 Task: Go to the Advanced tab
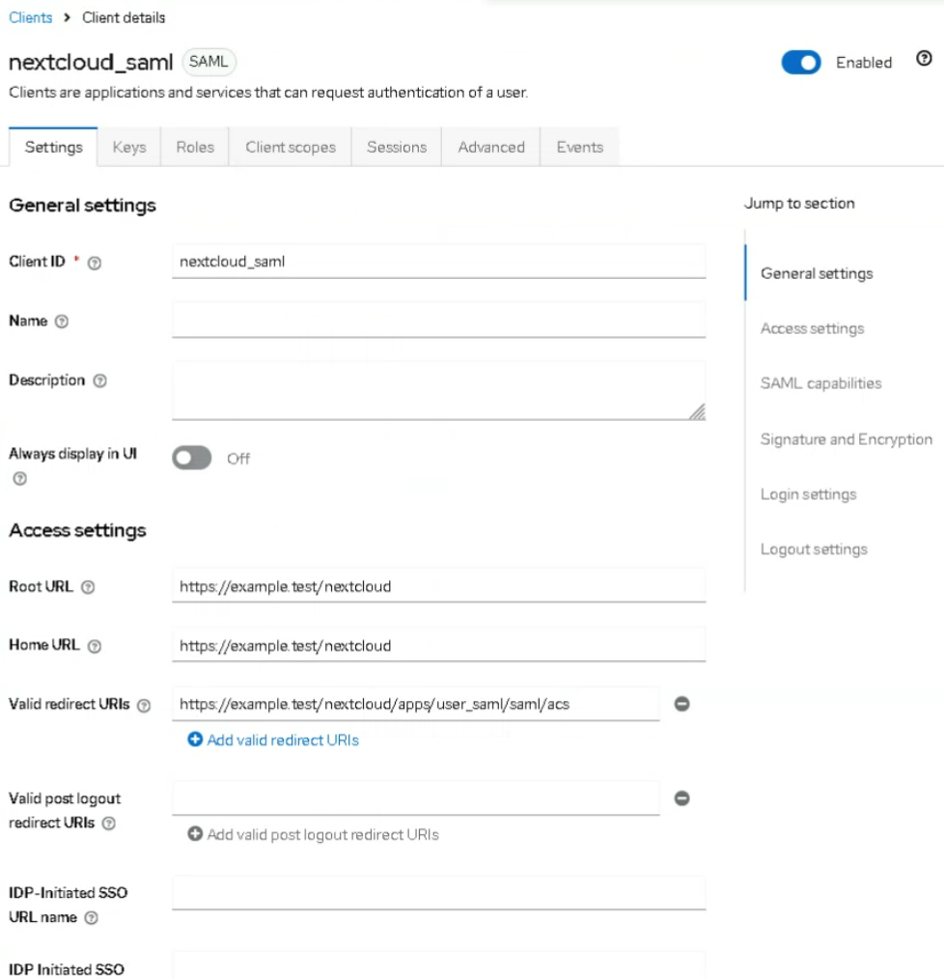491,148
